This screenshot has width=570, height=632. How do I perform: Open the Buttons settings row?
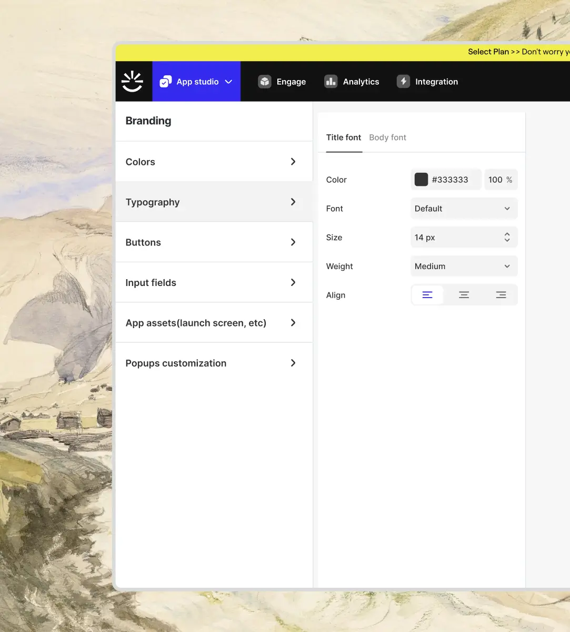pyautogui.click(x=214, y=242)
